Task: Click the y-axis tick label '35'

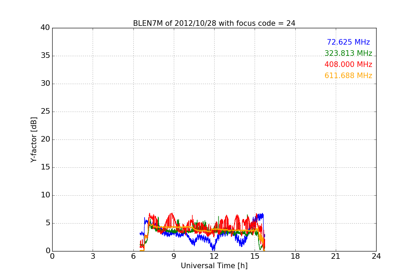Action: pyautogui.click(x=45, y=56)
